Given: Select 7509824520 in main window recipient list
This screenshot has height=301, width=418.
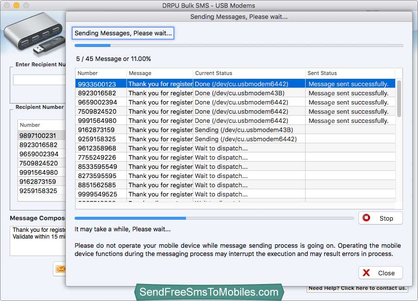Looking at the screenshot, I should [x=42, y=163].
